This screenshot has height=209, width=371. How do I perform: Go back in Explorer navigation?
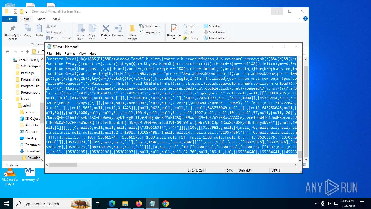tap(7, 51)
